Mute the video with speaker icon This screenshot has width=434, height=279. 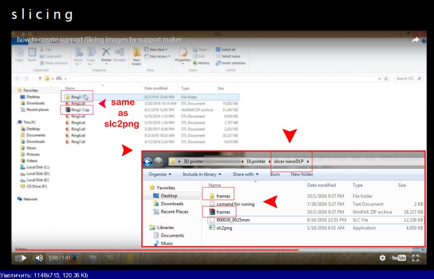coord(39,258)
